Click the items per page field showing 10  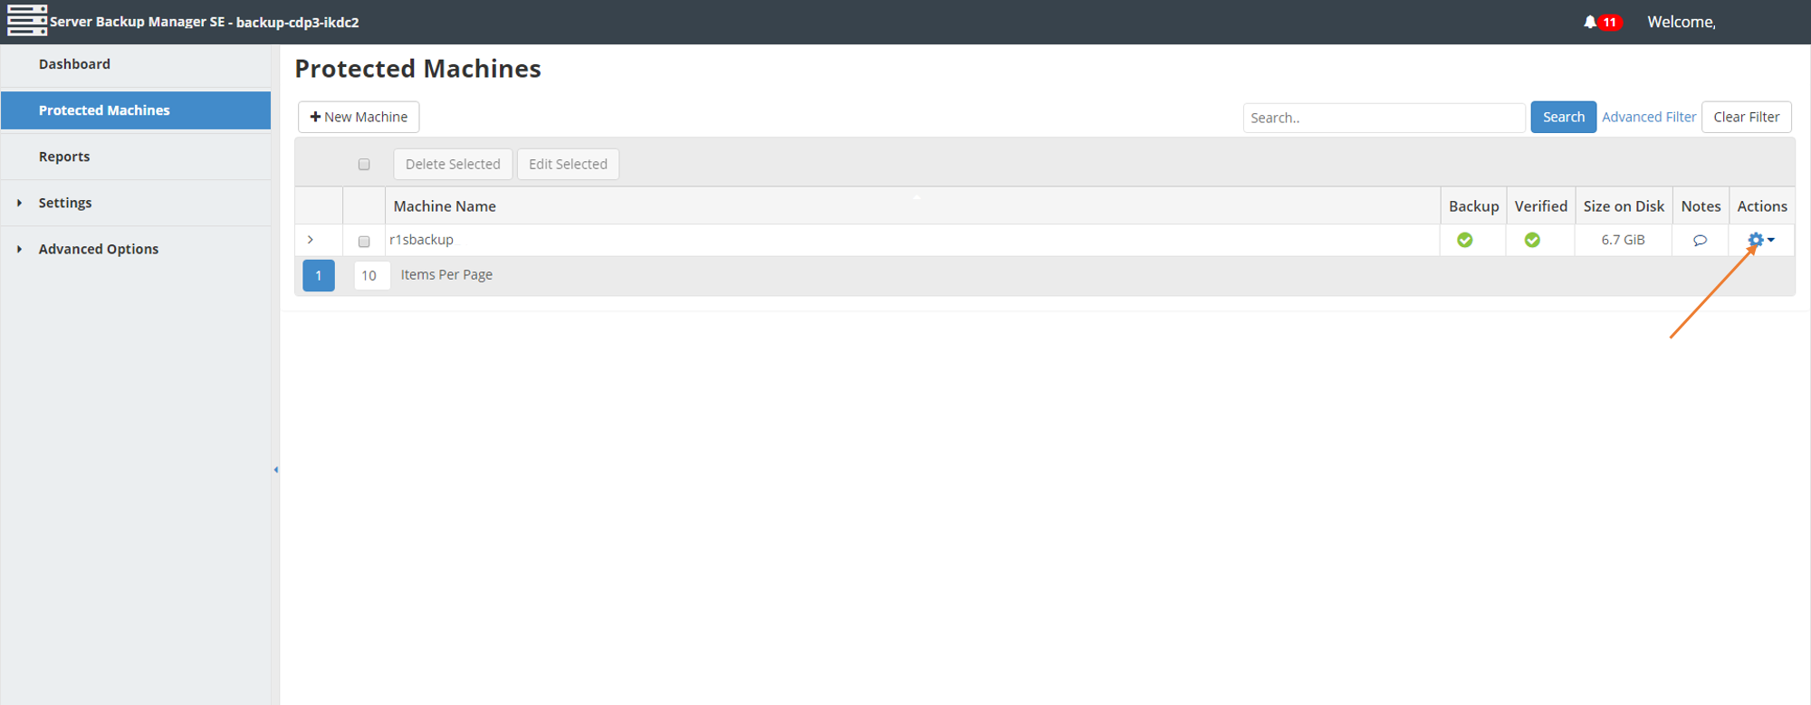click(x=371, y=275)
